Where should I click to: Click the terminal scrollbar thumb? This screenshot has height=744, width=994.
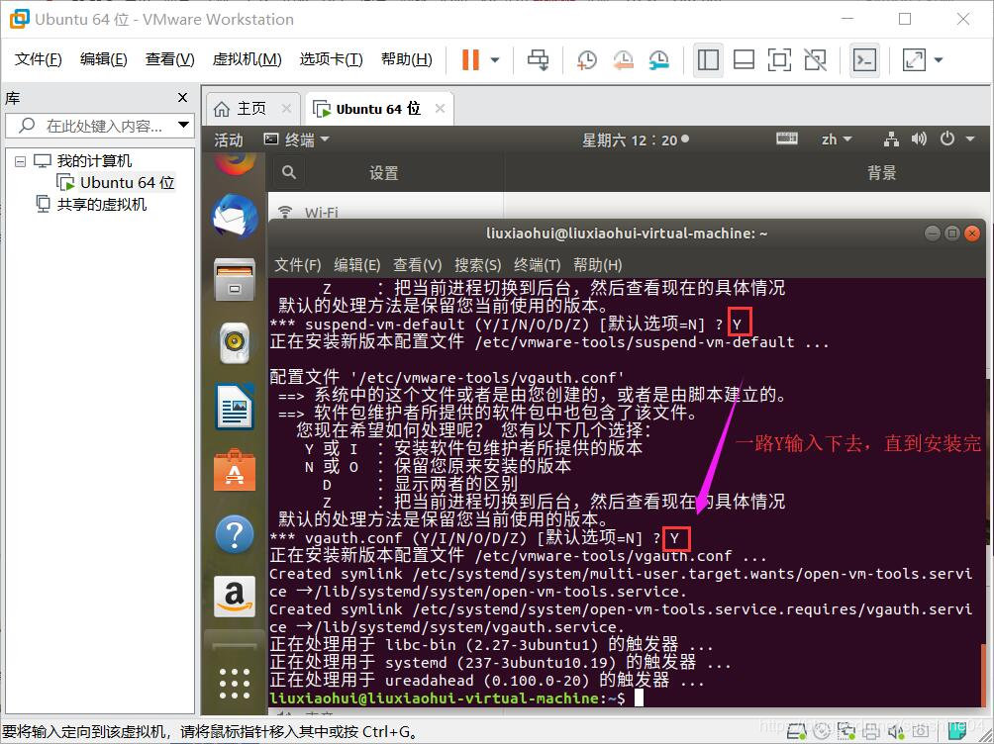984,674
